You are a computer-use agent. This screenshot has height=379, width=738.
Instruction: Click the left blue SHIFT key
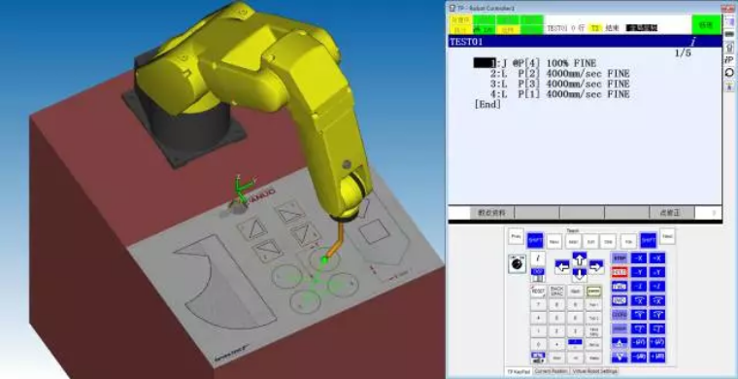pyautogui.click(x=535, y=241)
